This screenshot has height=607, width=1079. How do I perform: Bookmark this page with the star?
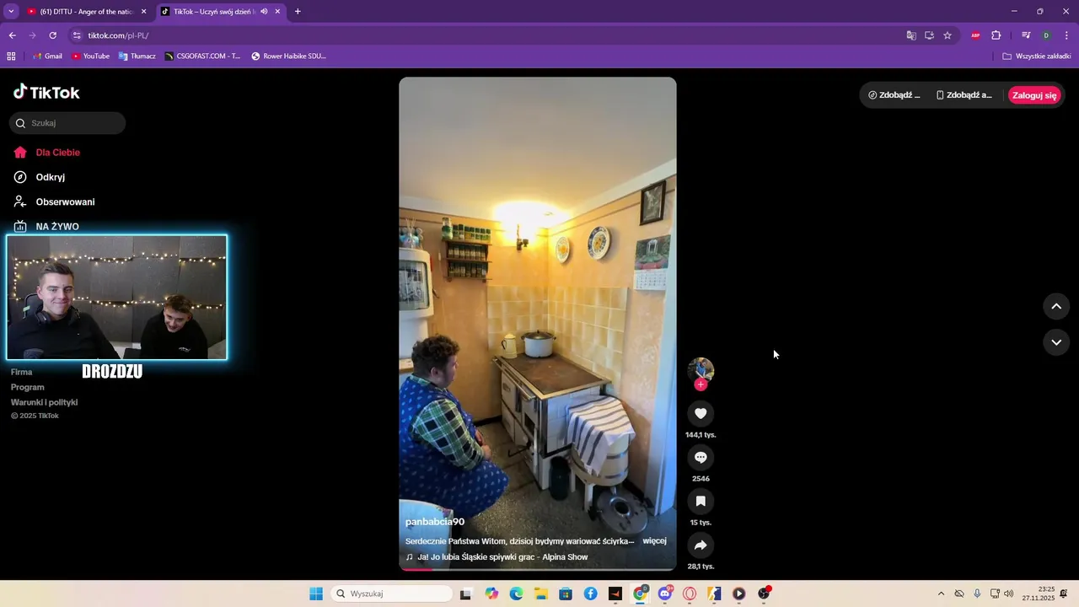pyautogui.click(x=947, y=35)
